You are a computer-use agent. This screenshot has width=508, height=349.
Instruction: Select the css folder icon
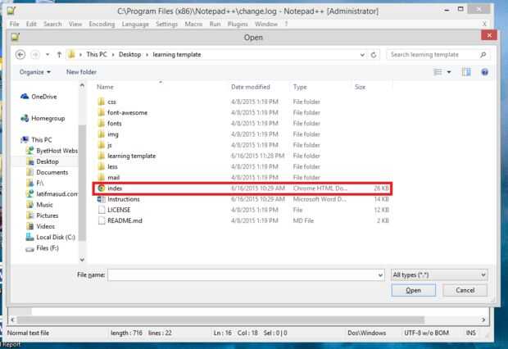point(101,102)
